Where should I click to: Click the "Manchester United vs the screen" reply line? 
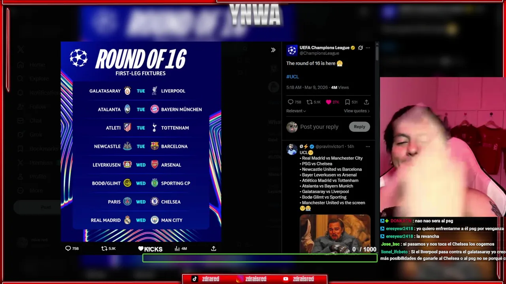[332, 203]
